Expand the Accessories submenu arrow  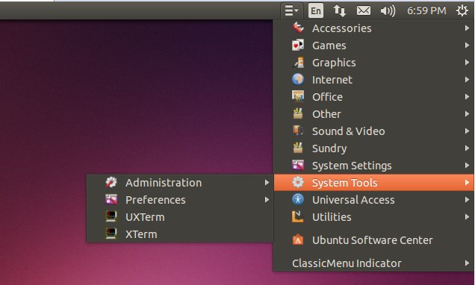click(x=467, y=28)
